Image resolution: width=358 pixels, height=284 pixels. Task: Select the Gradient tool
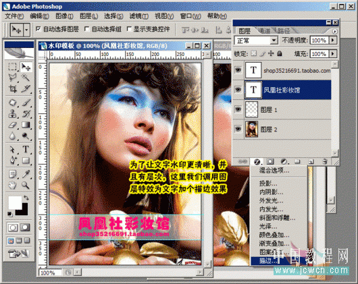pos(26,125)
